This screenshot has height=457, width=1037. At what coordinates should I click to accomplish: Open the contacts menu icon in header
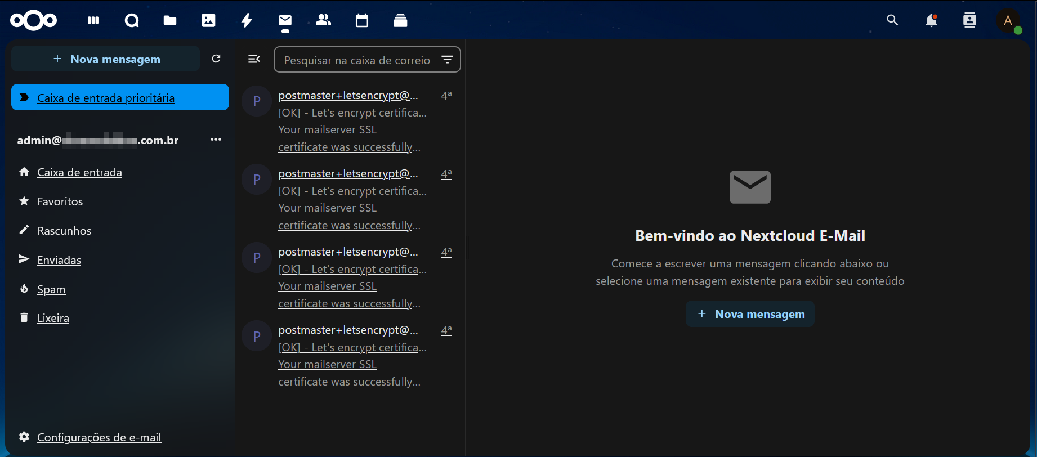pos(969,21)
